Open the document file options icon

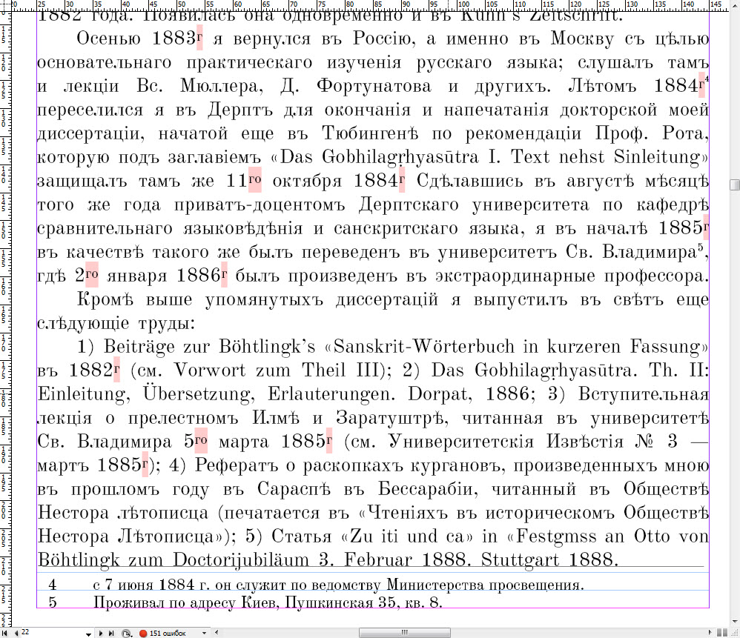click(127, 634)
